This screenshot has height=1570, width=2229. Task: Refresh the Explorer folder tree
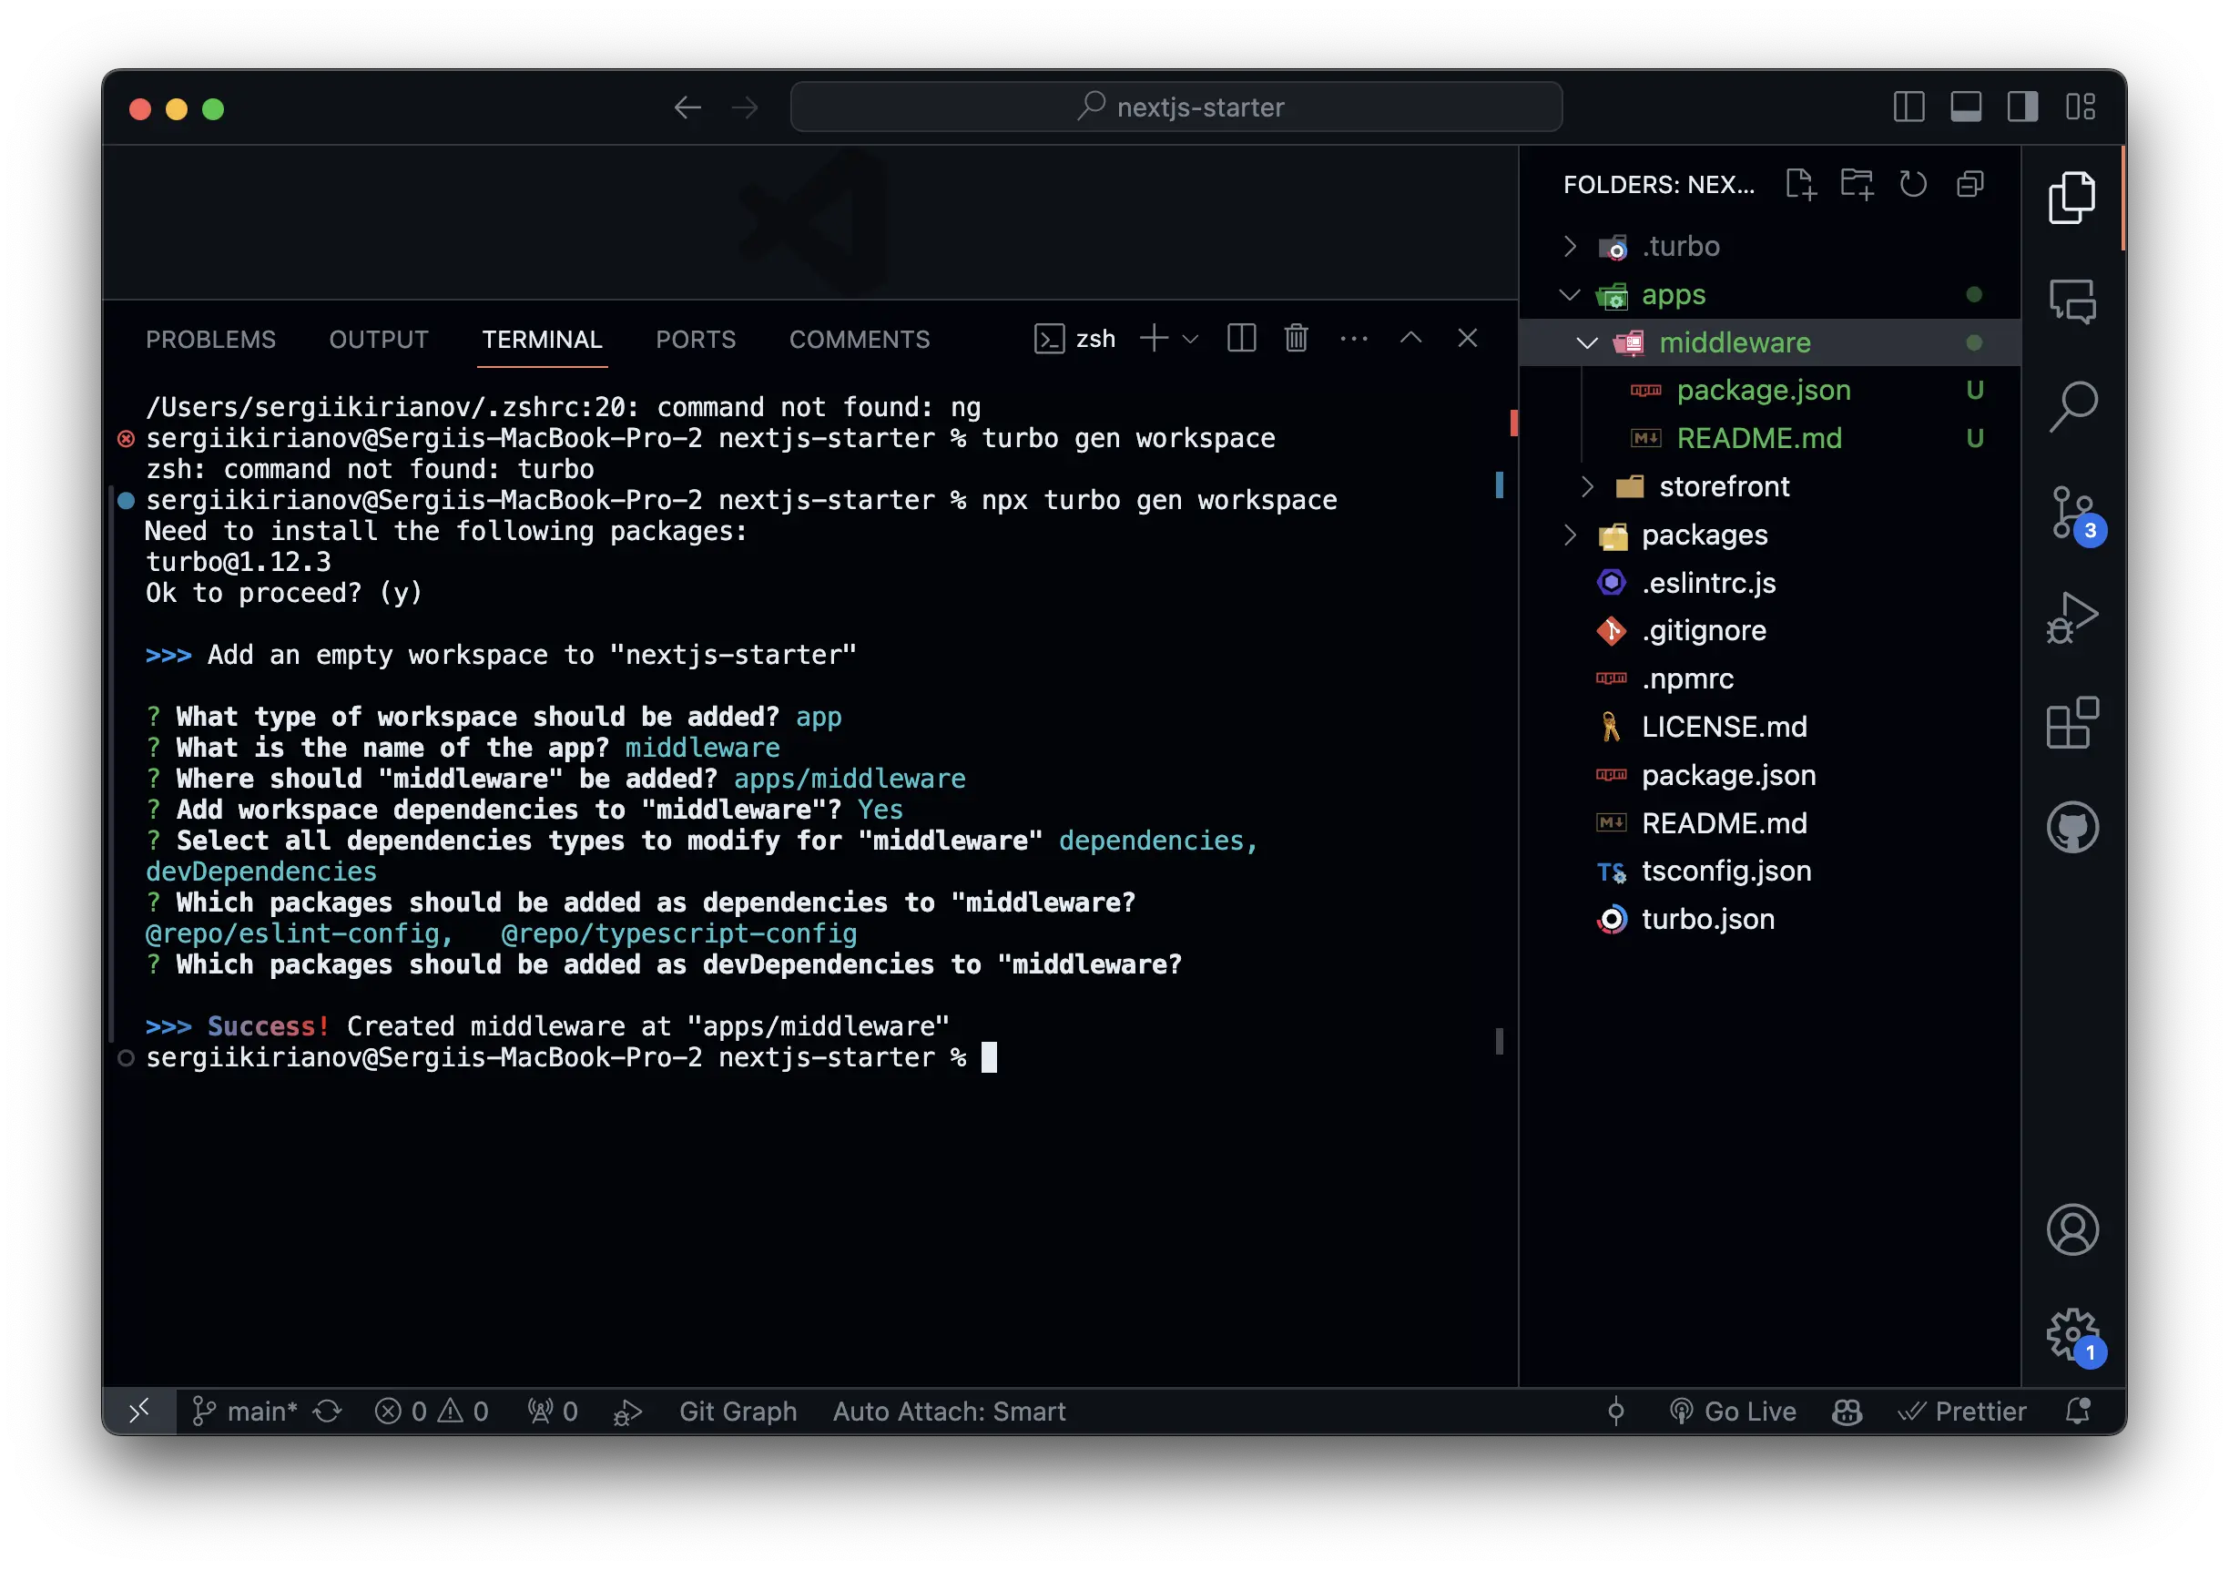pos(1913,184)
